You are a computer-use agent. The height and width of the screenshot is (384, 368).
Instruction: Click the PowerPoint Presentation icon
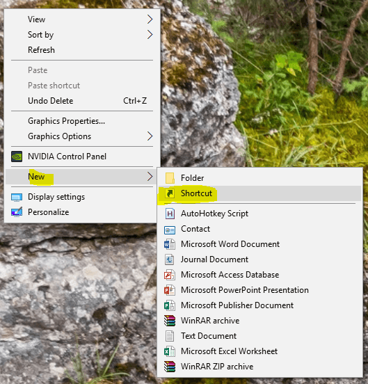(x=170, y=290)
